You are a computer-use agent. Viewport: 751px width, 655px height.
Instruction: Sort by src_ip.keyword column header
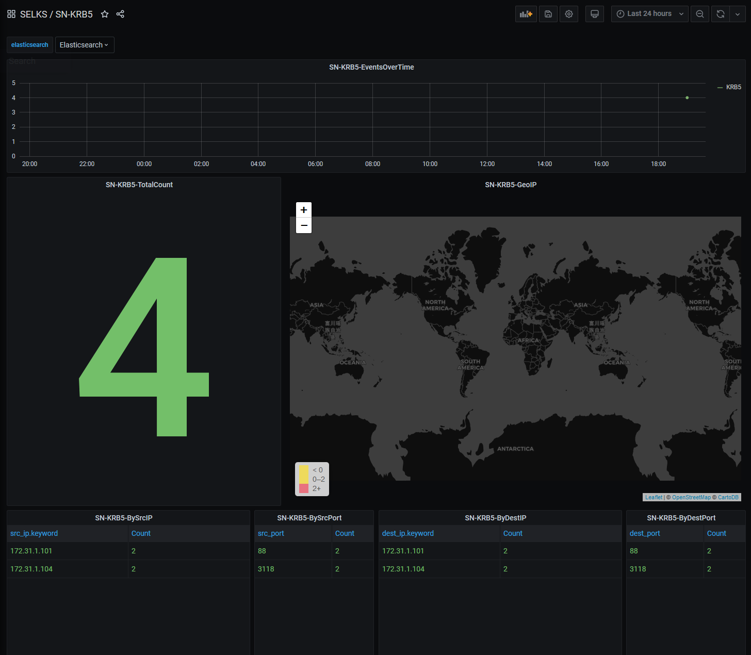pyautogui.click(x=34, y=533)
